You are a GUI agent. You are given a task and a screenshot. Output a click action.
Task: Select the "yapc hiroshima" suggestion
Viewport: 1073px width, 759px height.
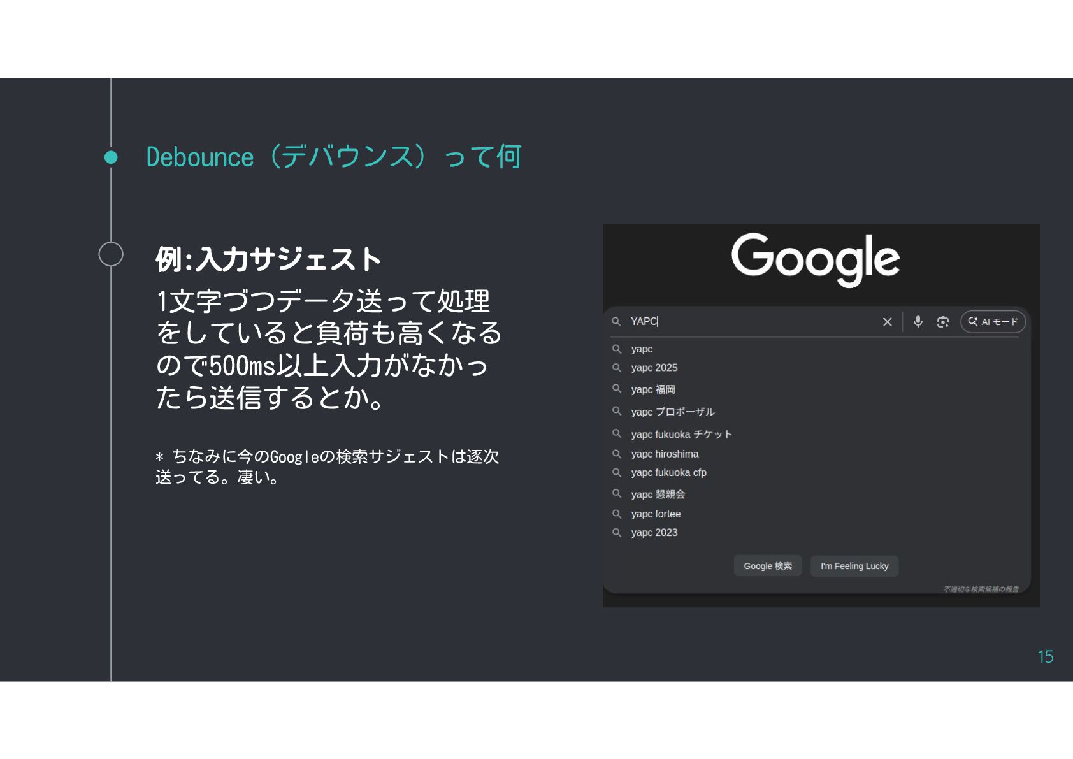point(665,454)
